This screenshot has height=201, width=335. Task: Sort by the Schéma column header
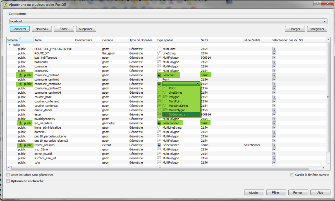[x=20, y=40]
